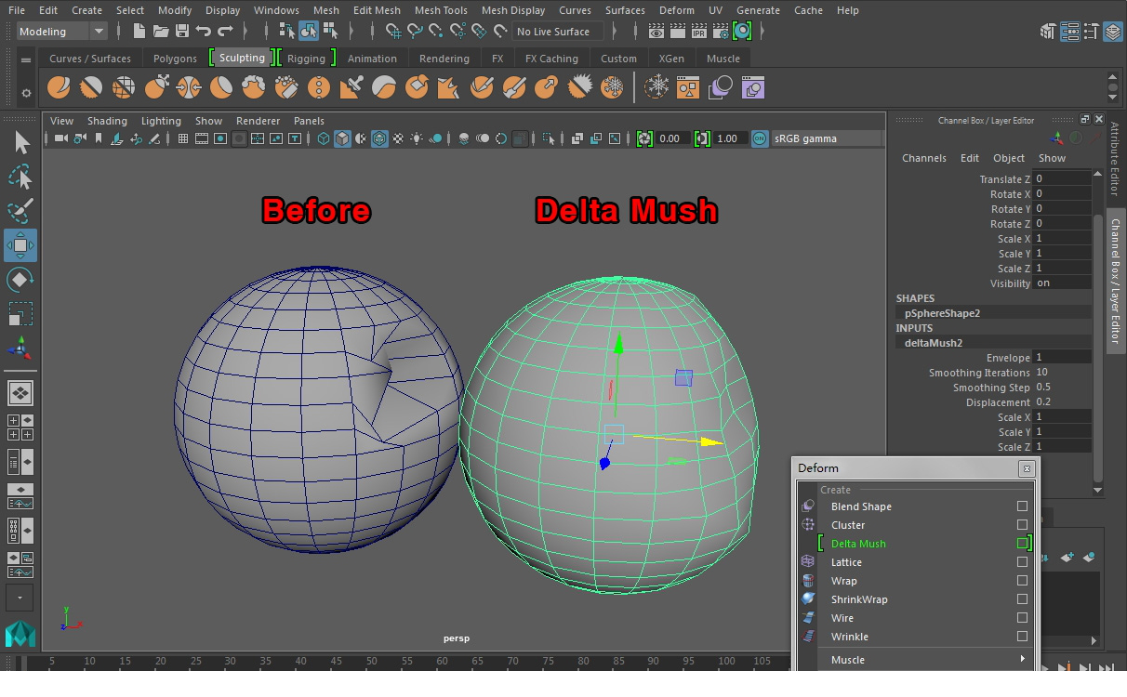Viewport: 1127px width, 697px height.
Task: Select pSphereShape2 in Channel Box
Action: (942, 313)
